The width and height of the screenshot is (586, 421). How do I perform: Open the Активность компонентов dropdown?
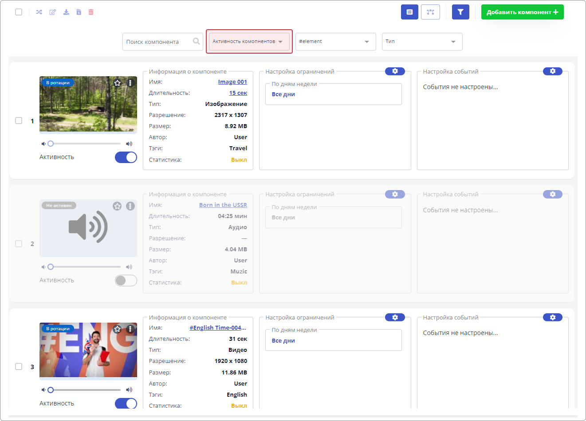pyautogui.click(x=249, y=42)
